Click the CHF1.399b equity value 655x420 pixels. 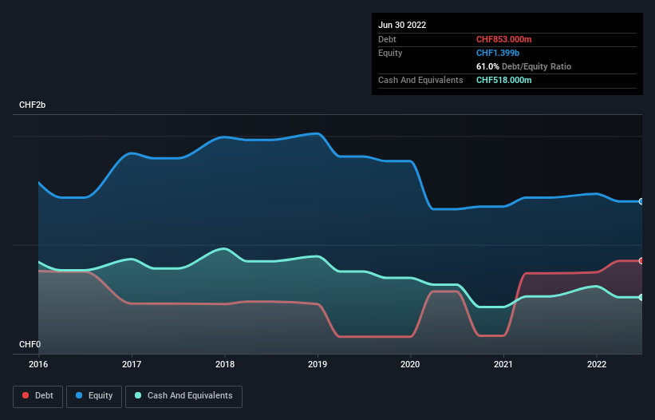tap(498, 53)
